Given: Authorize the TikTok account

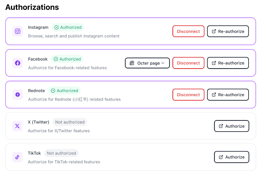Looking at the screenshot, I should [232, 157].
